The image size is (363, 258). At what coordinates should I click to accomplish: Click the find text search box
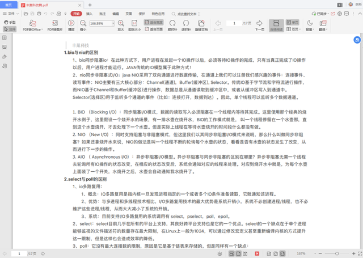pyautogui.click(x=185, y=14)
